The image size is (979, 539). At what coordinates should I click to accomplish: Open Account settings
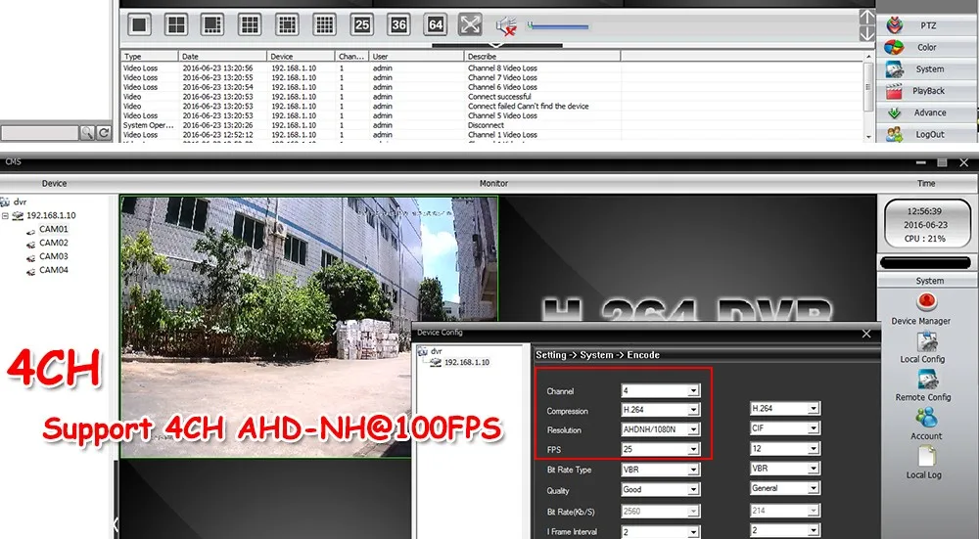pos(926,425)
